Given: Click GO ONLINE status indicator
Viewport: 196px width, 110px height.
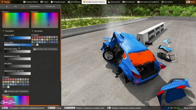Looking at the screenshot, I should (x=174, y=108).
